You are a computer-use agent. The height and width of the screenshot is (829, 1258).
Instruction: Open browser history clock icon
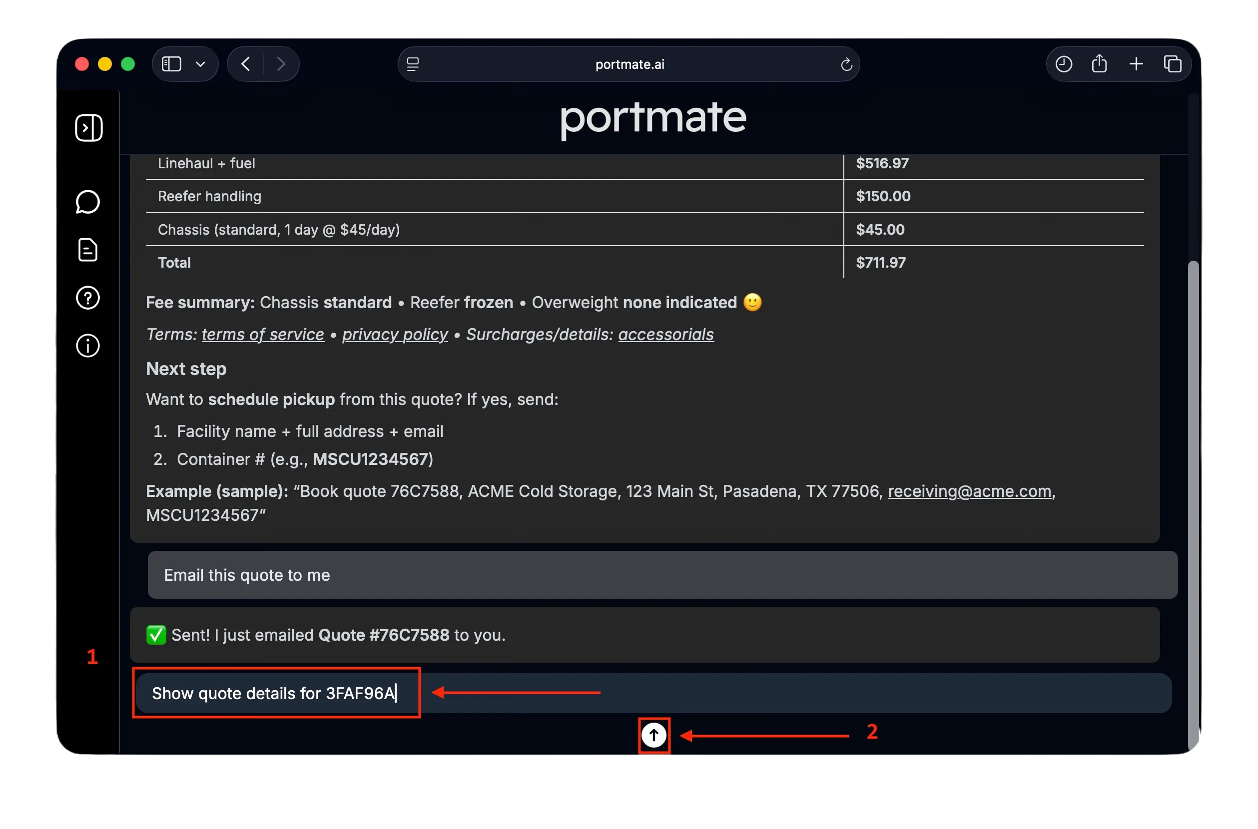click(1063, 64)
